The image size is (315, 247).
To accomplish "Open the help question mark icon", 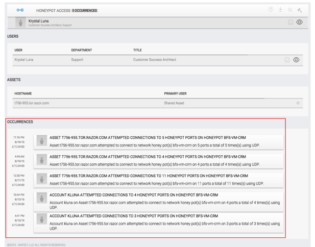I will pyautogui.click(x=271, y=10).
